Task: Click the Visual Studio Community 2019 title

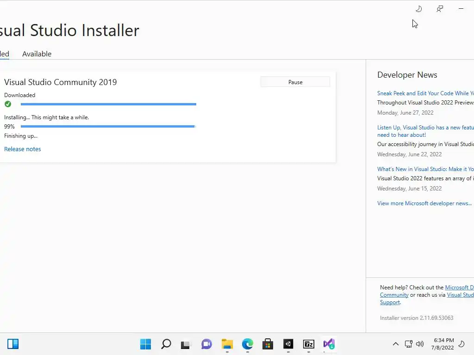Action: [x=61, y=82]
